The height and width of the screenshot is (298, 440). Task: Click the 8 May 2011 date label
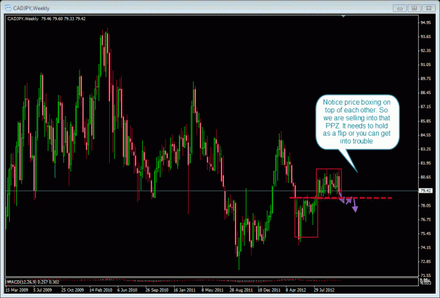pos(213,290)
